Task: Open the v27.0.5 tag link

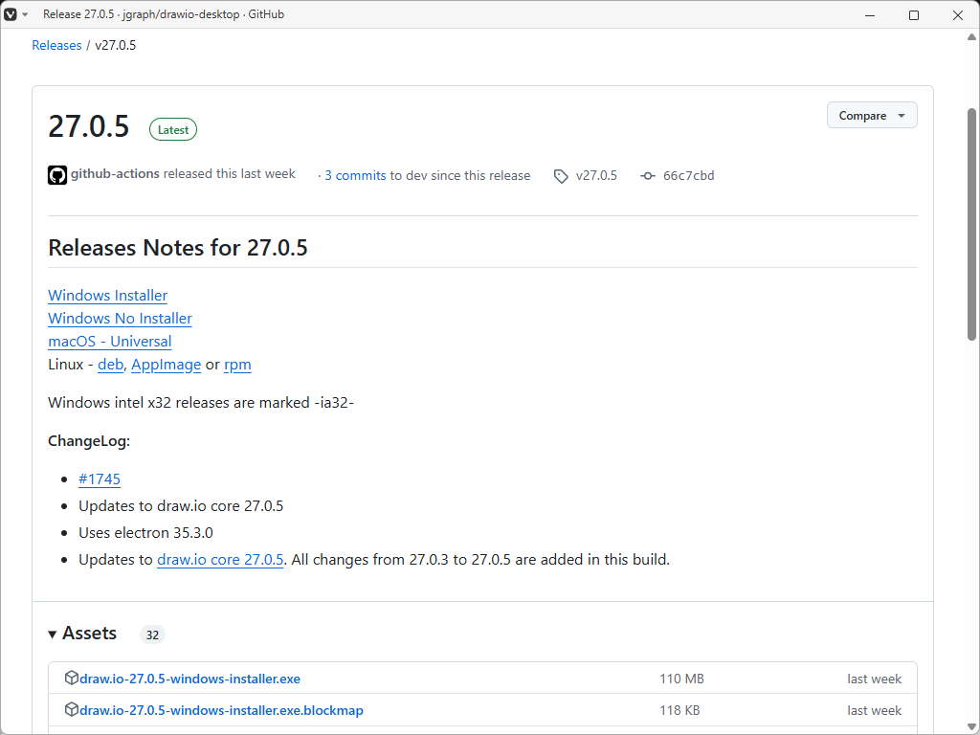Action: pyautogui.click(x=596, y=176)
